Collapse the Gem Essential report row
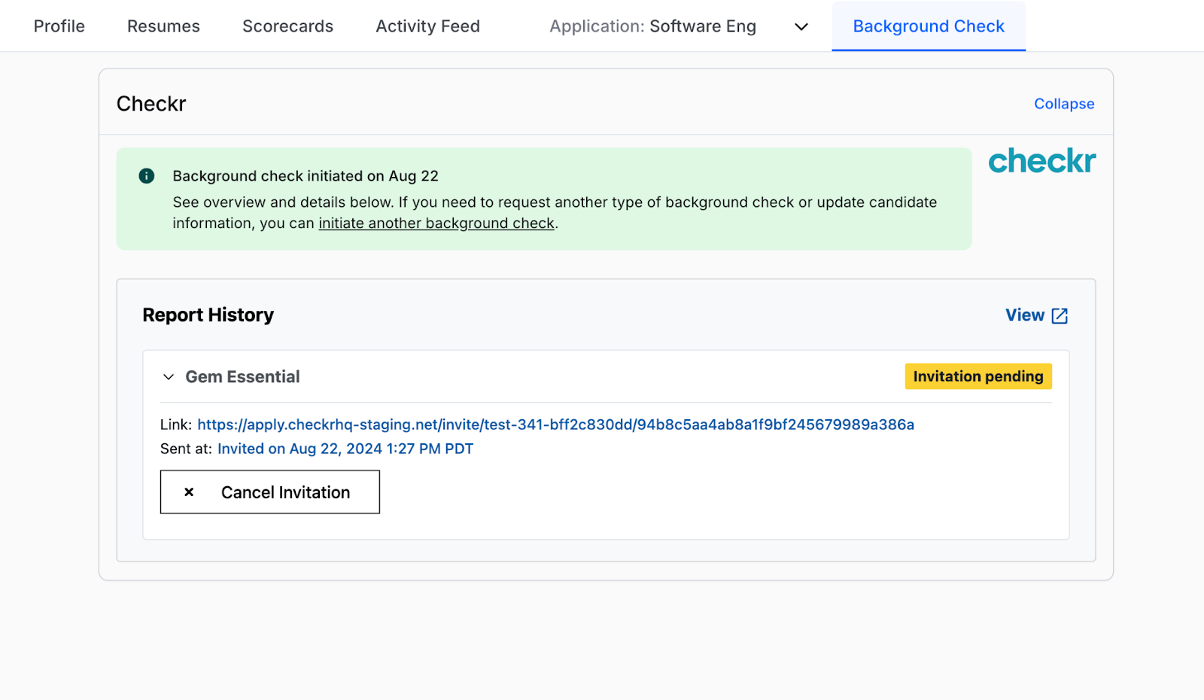This screenshot has width=1204, height=700. tap(169, 377)
